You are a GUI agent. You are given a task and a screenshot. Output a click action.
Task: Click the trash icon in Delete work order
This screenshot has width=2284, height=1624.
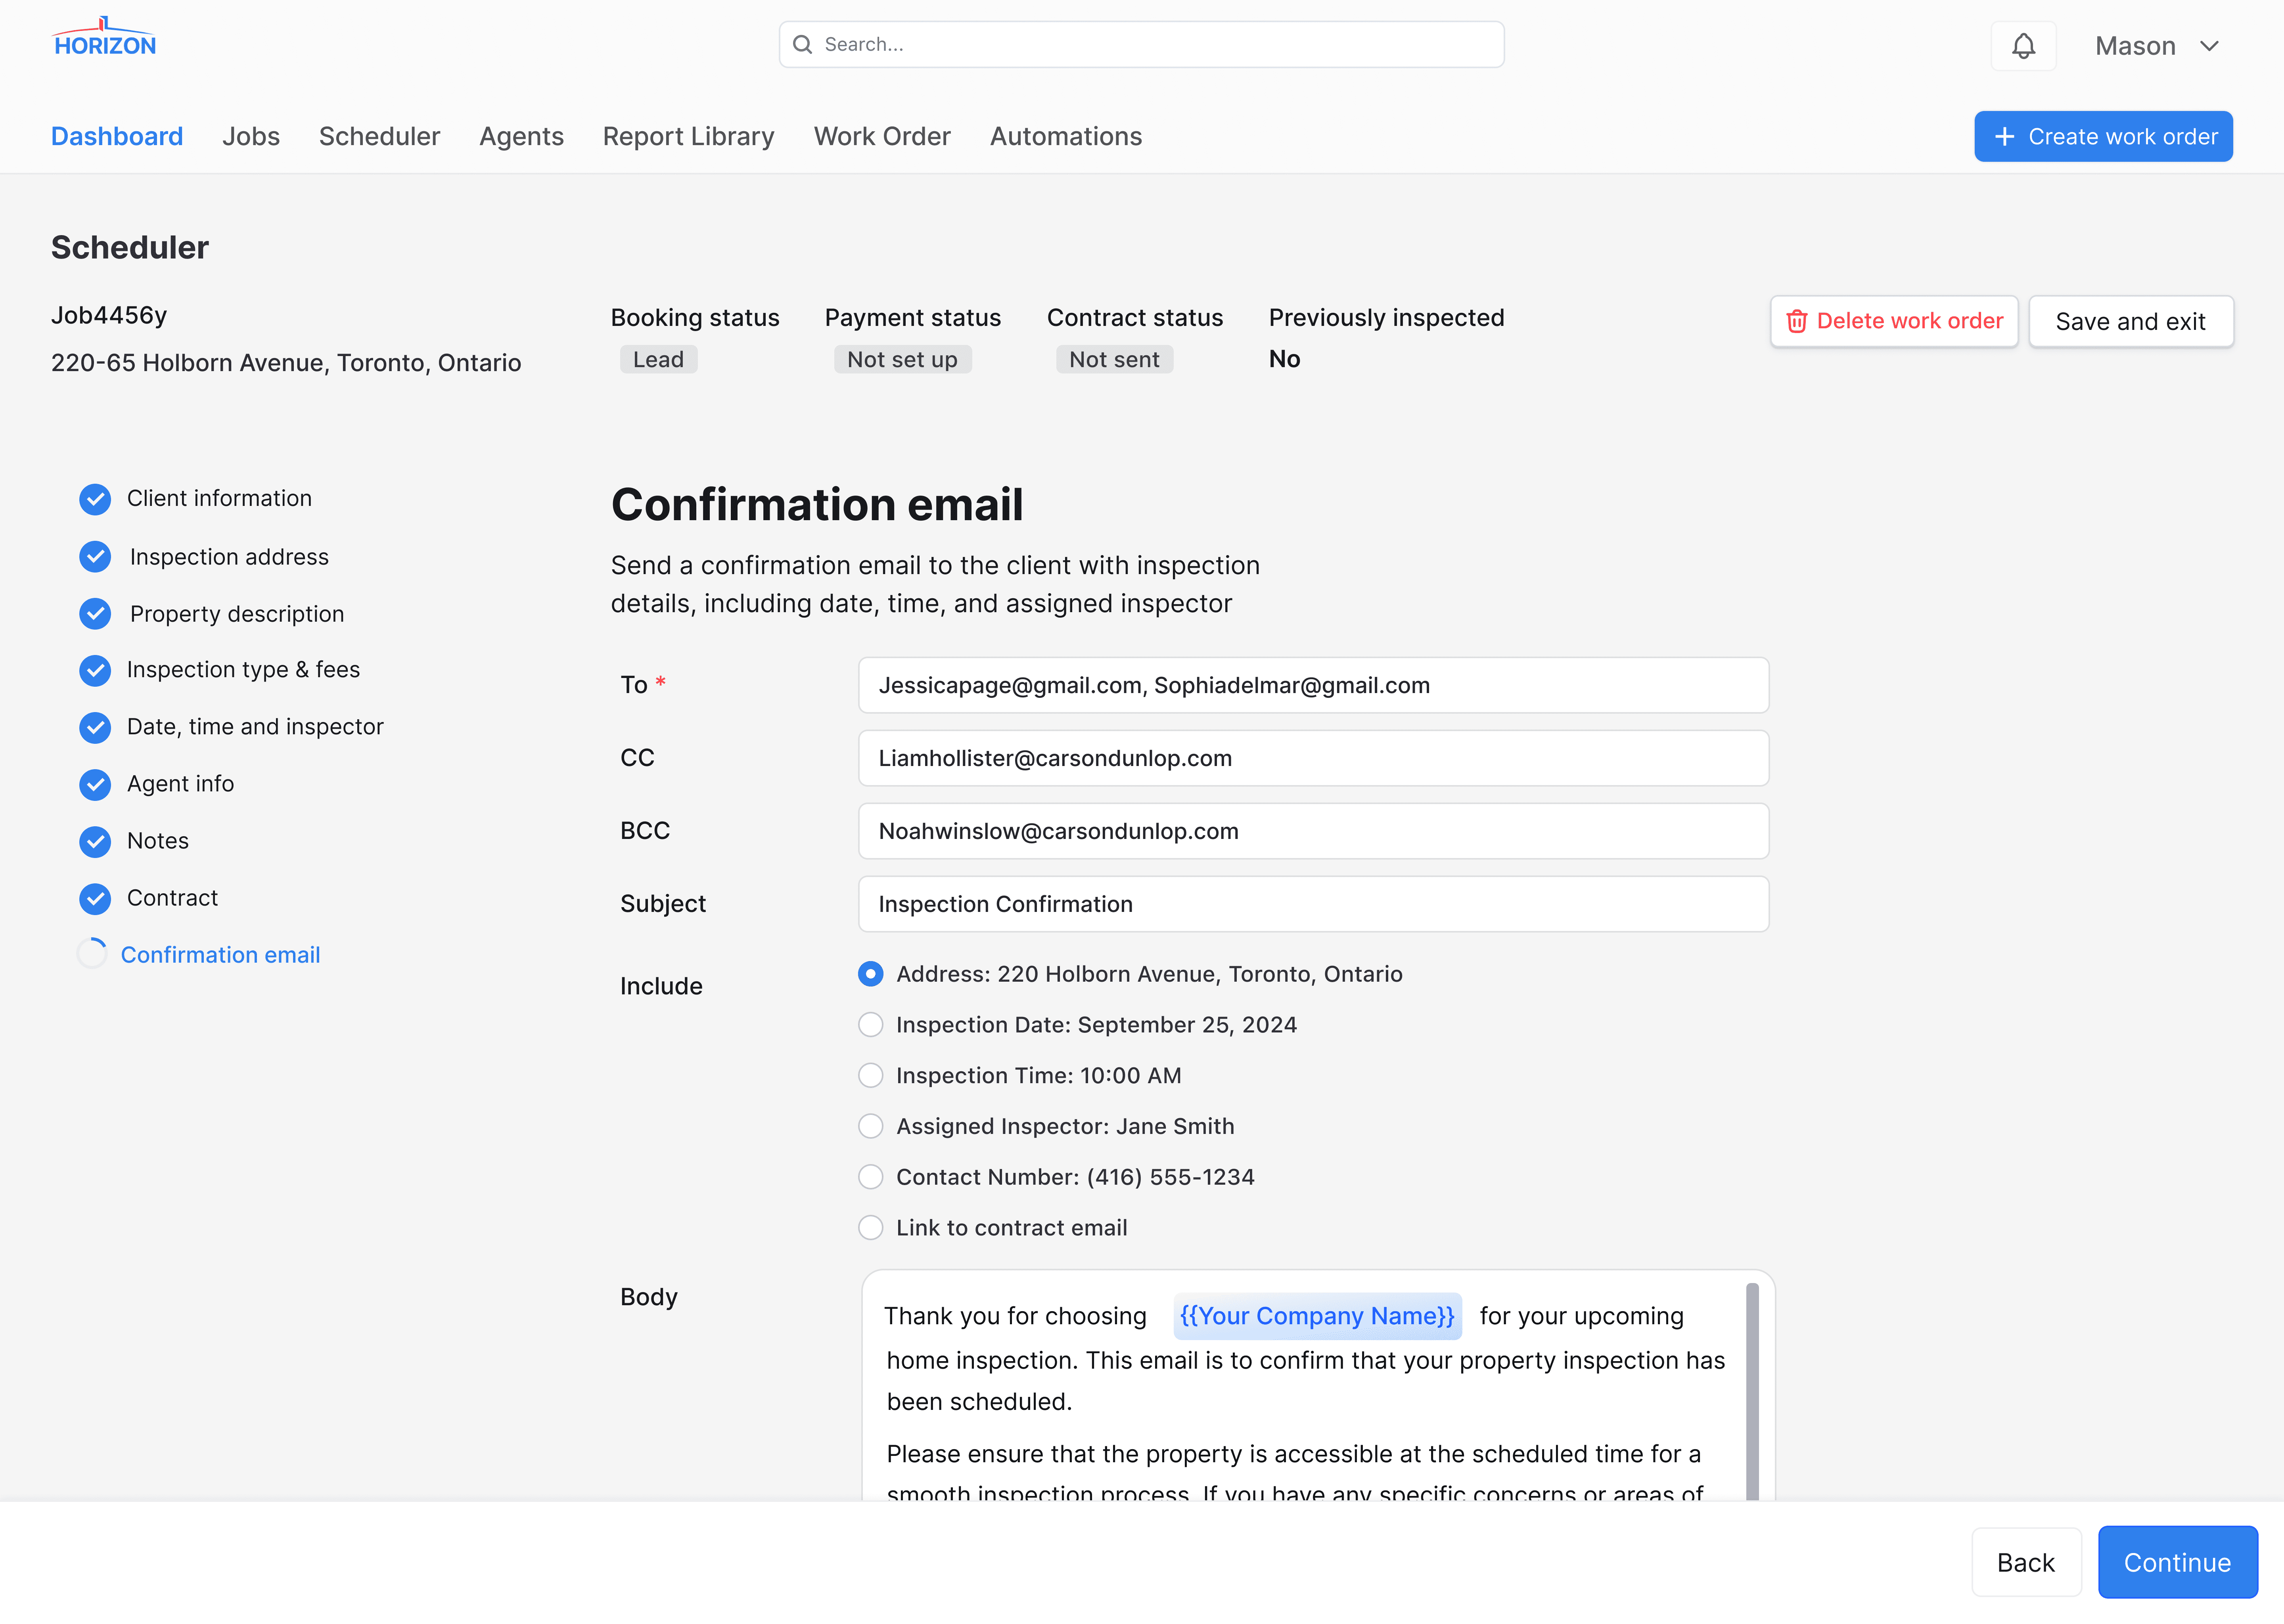tap(1797, 321)
